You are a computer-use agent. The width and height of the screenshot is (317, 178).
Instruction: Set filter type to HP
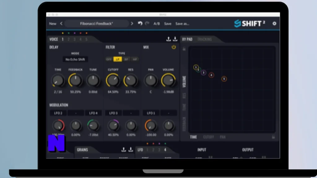coord(135,59)
